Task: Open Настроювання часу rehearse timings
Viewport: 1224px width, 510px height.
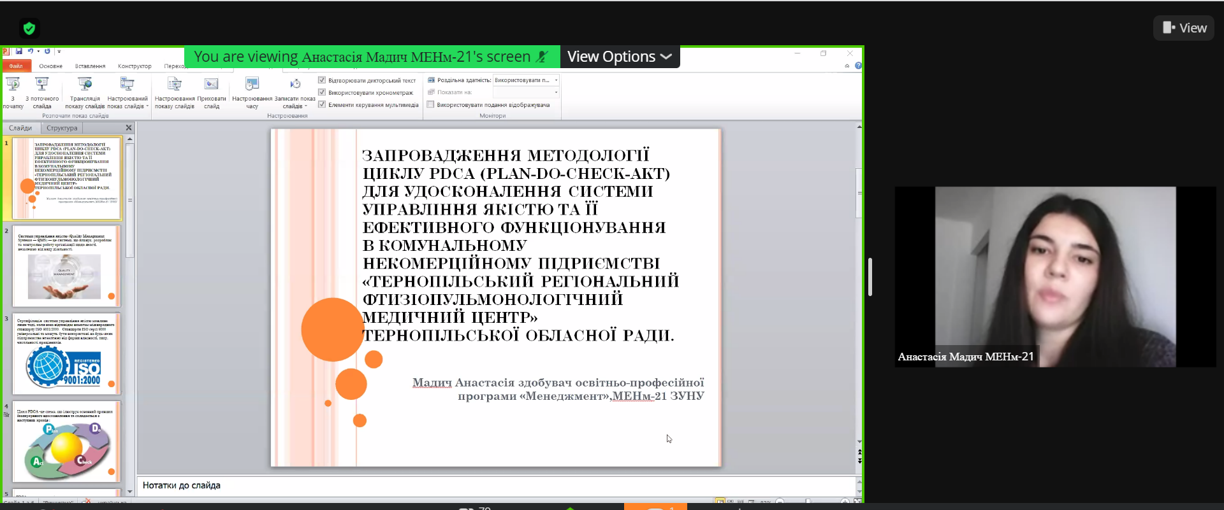Action: [x=252, y=92]
